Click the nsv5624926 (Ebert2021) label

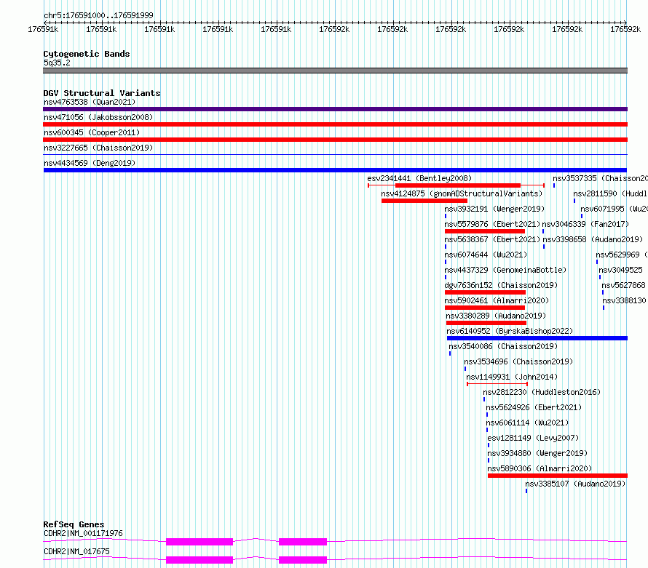click(534, 407)
